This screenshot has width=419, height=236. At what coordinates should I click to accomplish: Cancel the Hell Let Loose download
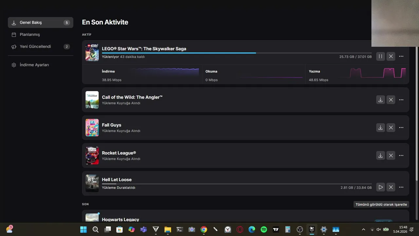click(391, 187)
